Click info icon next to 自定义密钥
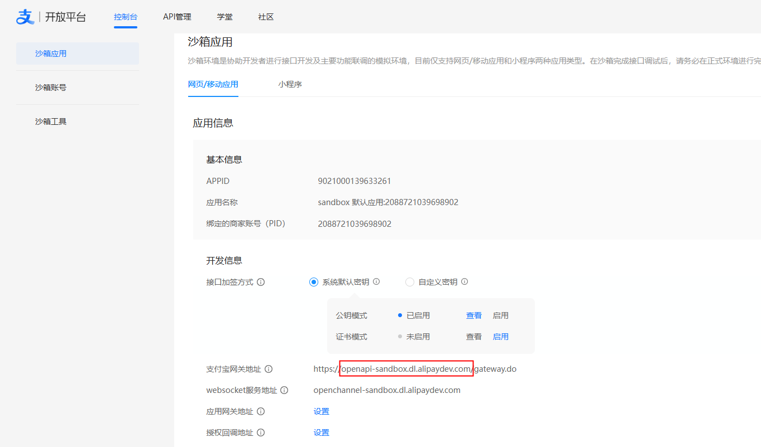The height and width of the screenshot is (447, 761). tap(465, 282)
